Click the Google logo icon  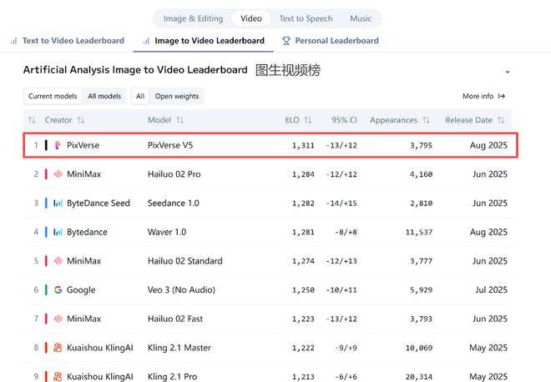click(x=58, y=289)
